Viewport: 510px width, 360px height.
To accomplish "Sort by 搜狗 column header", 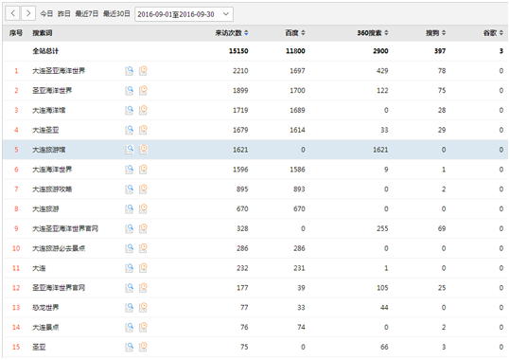I will 436,33.
